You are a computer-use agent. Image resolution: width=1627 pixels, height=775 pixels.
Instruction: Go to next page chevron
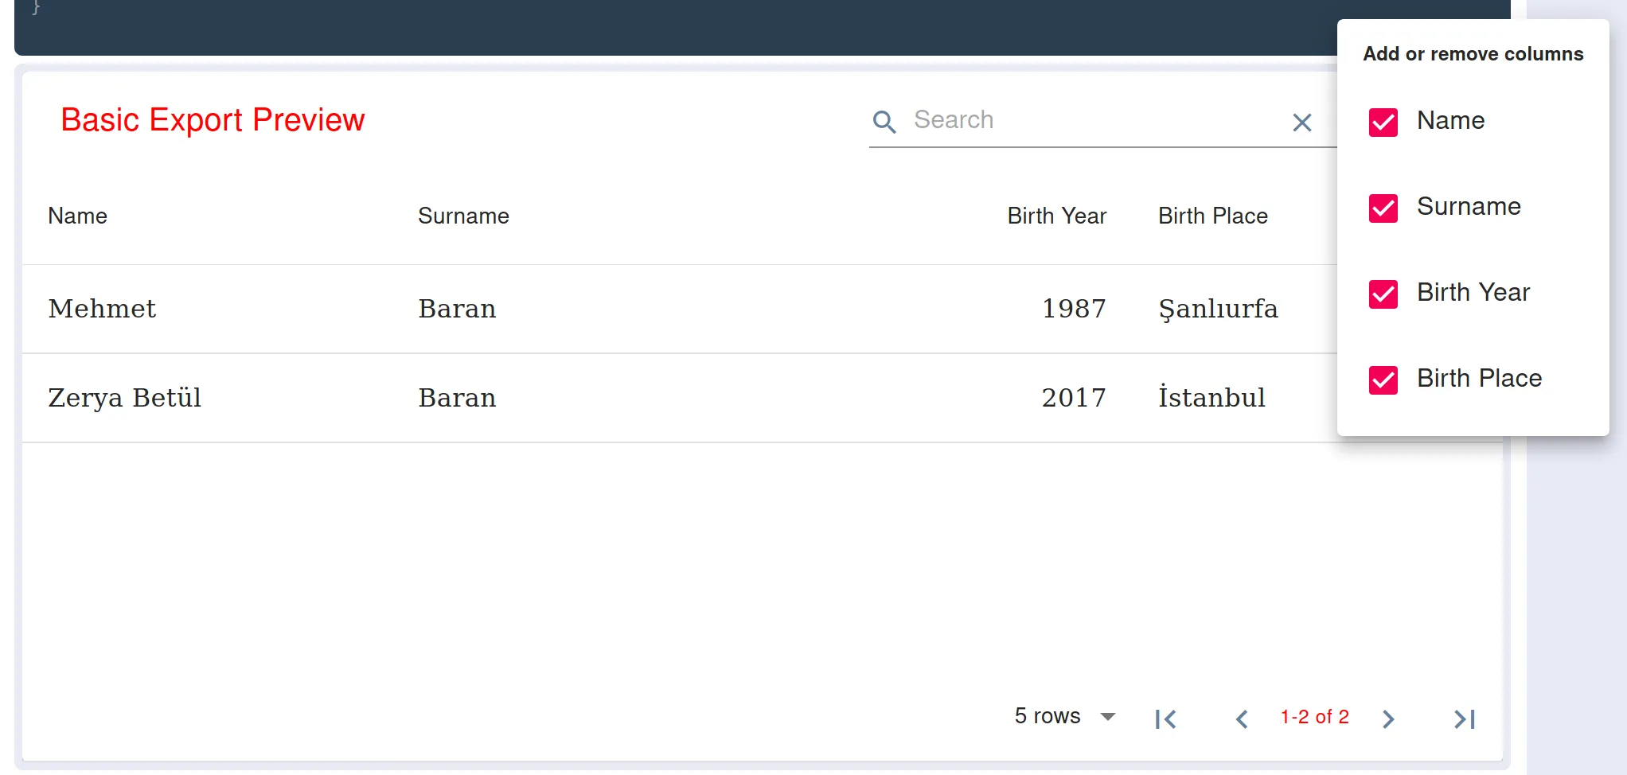pyautogui.click(x=1389, y=719)
